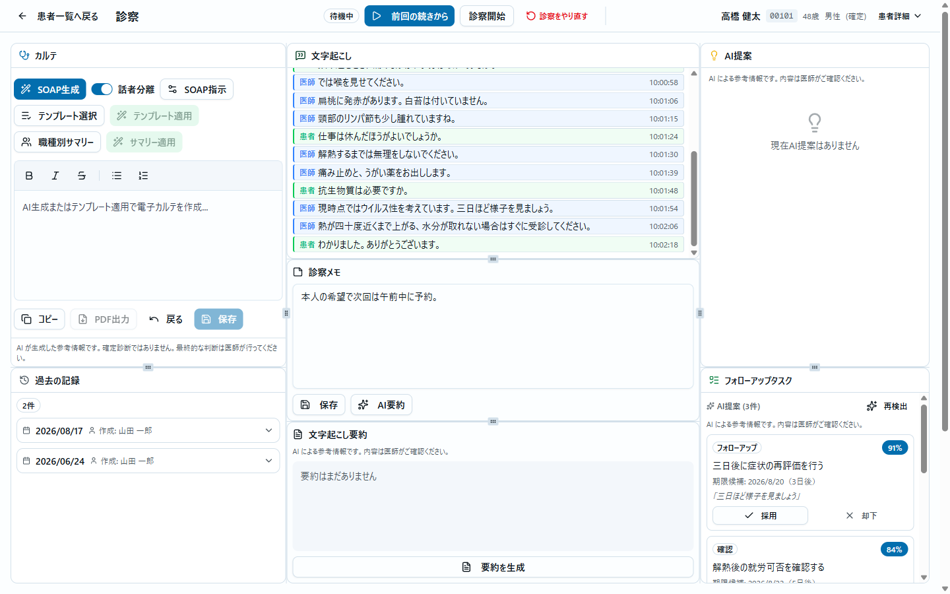Viewport: 950px width, 594px height.
Task: Insert a numbered list in the editor
Action: point(143,176)
